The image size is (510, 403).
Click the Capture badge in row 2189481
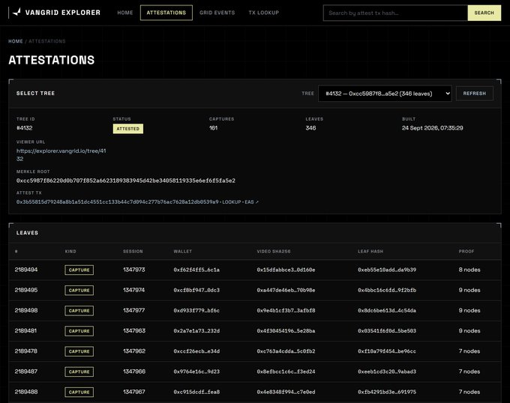79,331
